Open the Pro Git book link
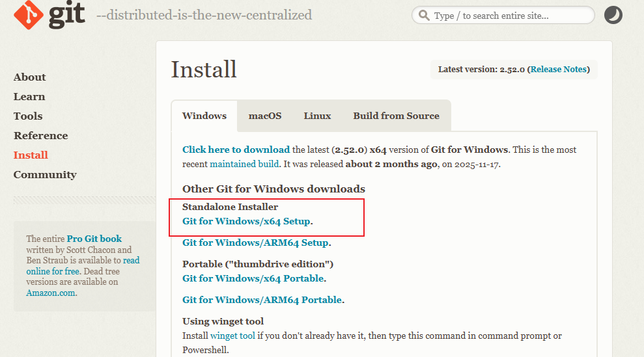Image resolution: width=644 pixels, height=357 pixels. (94, 239)
